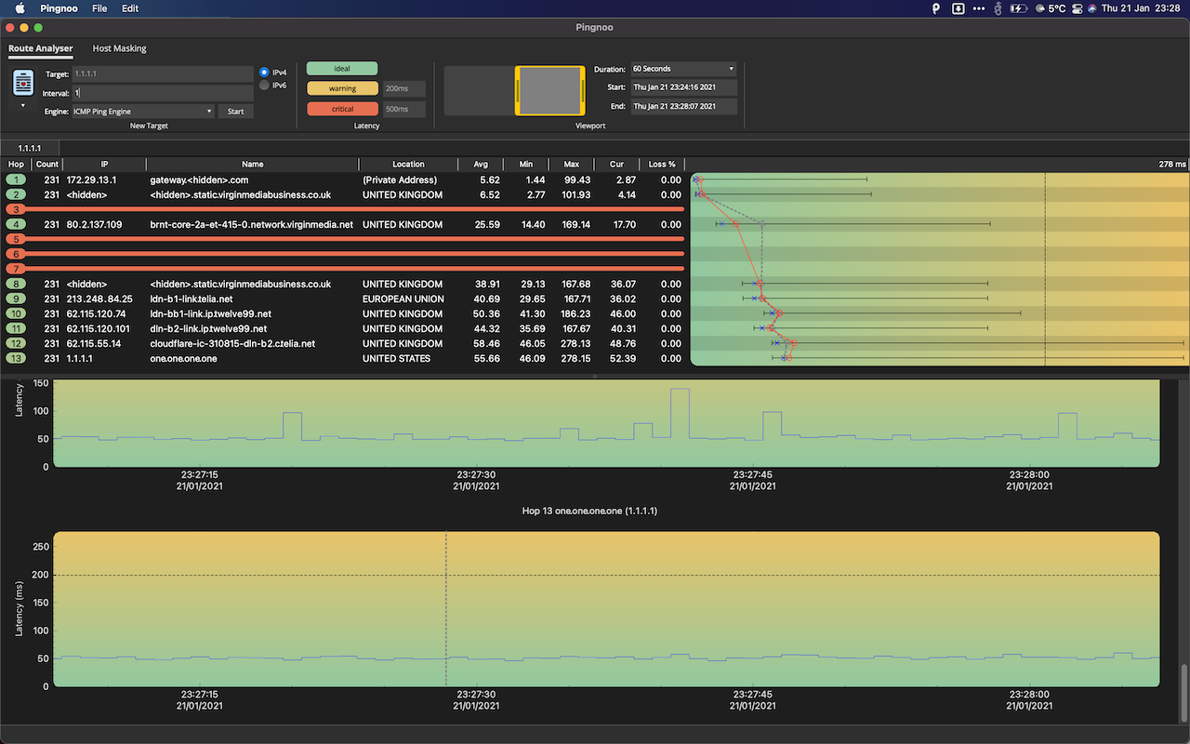Click hop 8 green badge
The width and height of the screenshot is (1190, 744).
click(x=16, y=284)
